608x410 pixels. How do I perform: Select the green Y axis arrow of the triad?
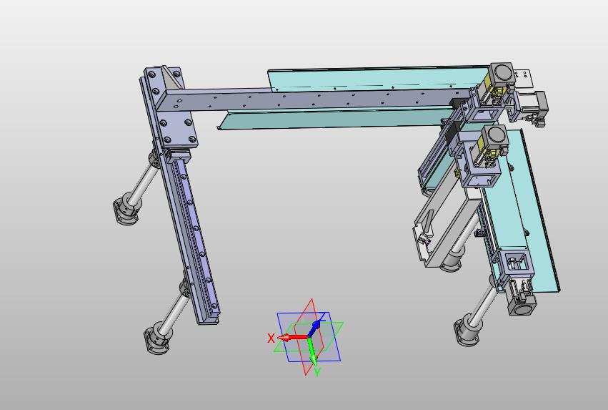[x=312, y=352]
